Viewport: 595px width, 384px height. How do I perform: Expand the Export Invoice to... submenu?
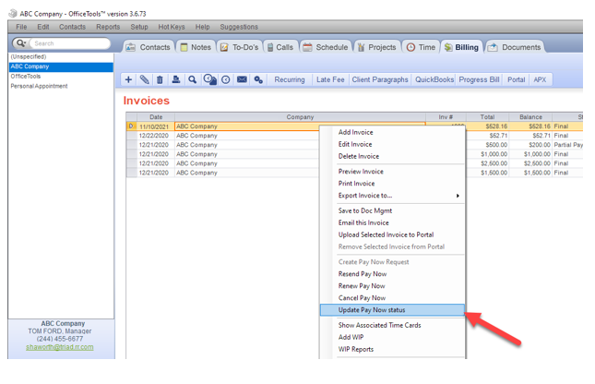(x=392, y=196)
